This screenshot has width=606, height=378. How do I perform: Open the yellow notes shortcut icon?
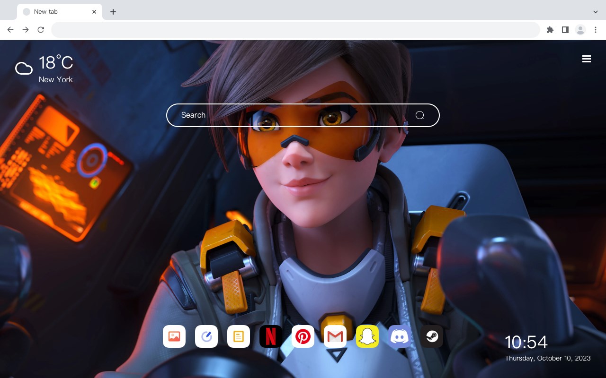click(239, 336)
